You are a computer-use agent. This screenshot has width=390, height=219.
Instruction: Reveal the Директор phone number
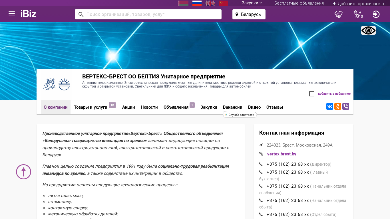click(x=288, y=164)
